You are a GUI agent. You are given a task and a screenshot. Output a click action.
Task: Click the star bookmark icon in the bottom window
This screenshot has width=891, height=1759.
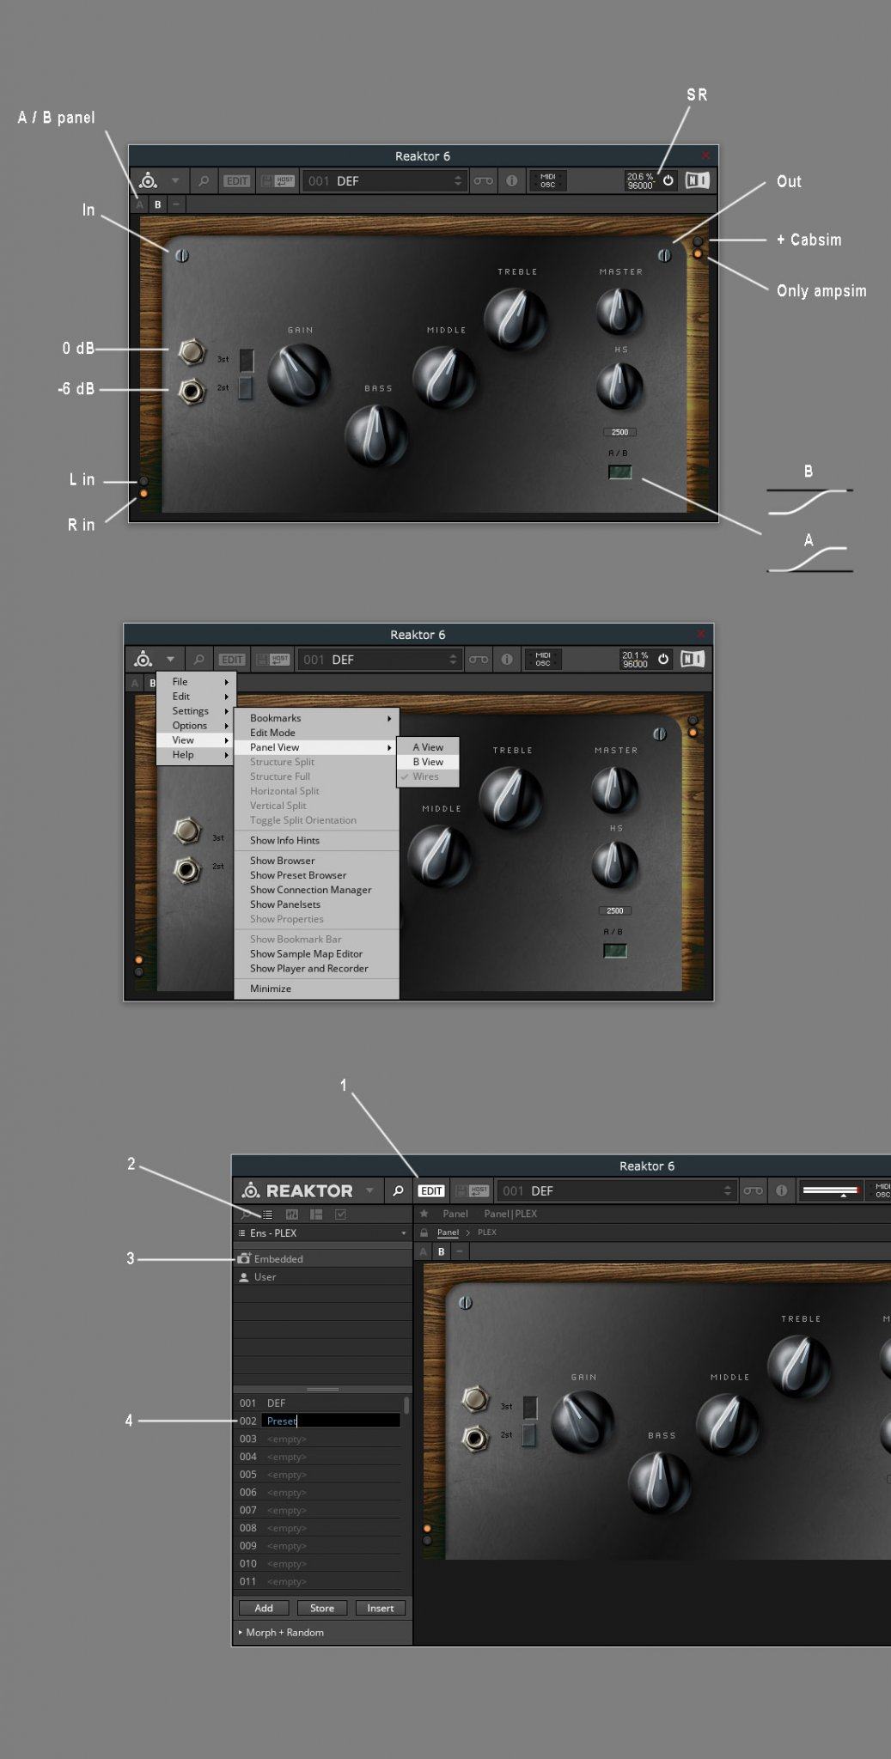click(424, 1214)
